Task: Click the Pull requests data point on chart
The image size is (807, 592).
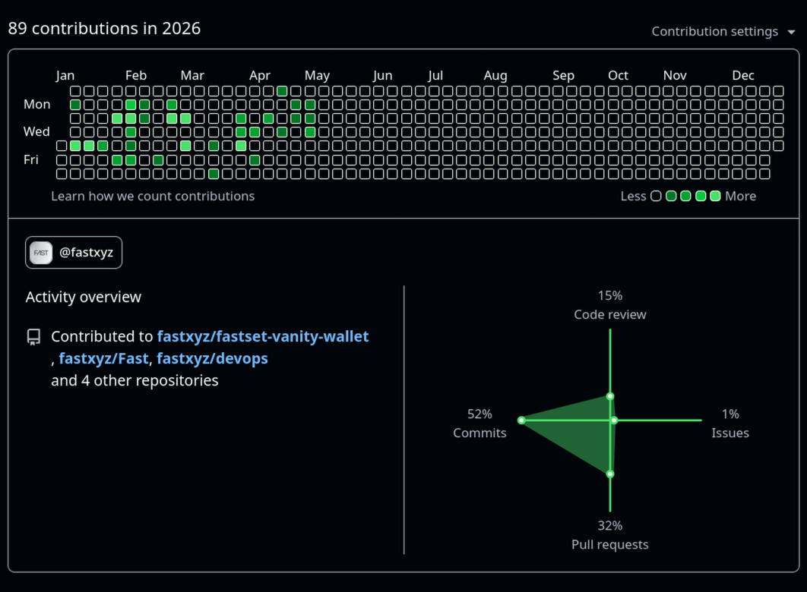Action: tap(610, 474)
